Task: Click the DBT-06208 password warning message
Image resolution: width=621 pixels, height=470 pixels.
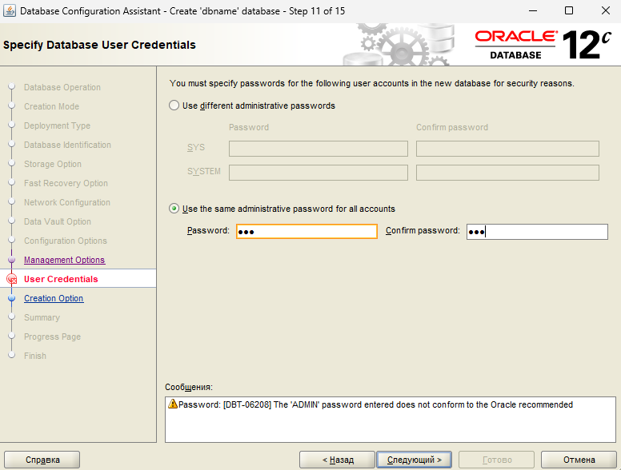Action: click(x=375, y=404)
